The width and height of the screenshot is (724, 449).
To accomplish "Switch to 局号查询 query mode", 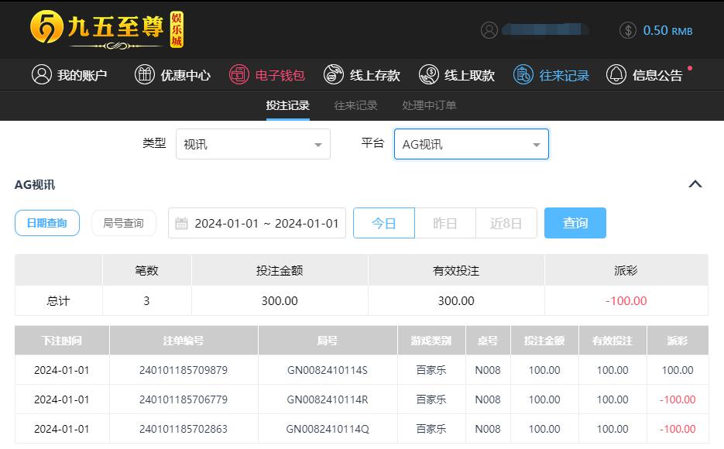I will (x=124, y=223).
